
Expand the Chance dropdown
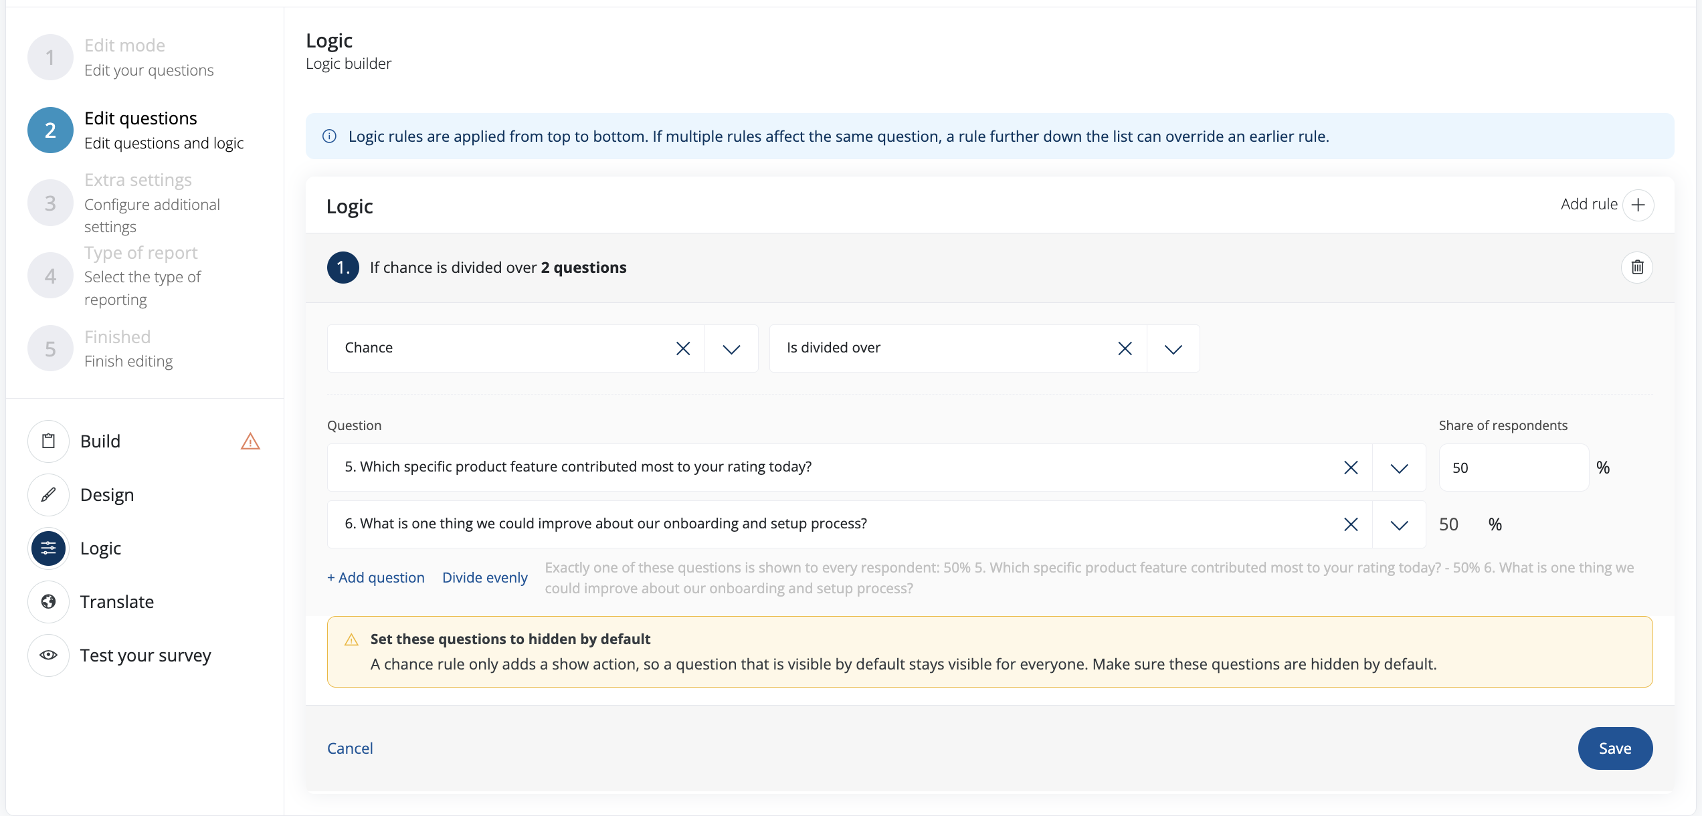click(x=731, y=348)
